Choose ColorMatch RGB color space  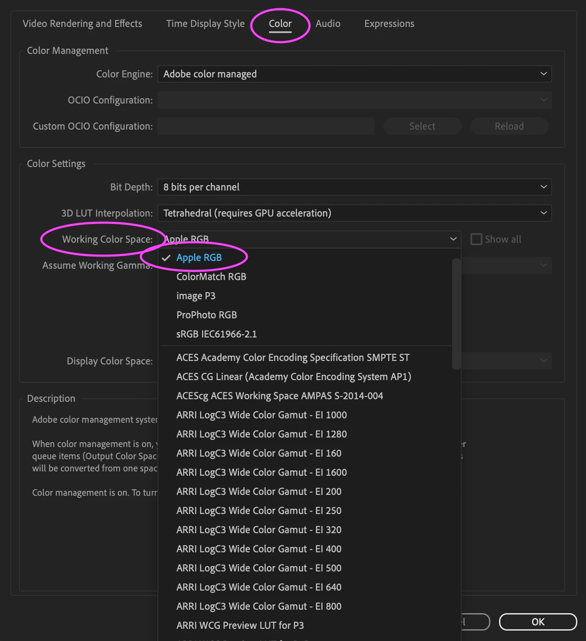(305, 277)
